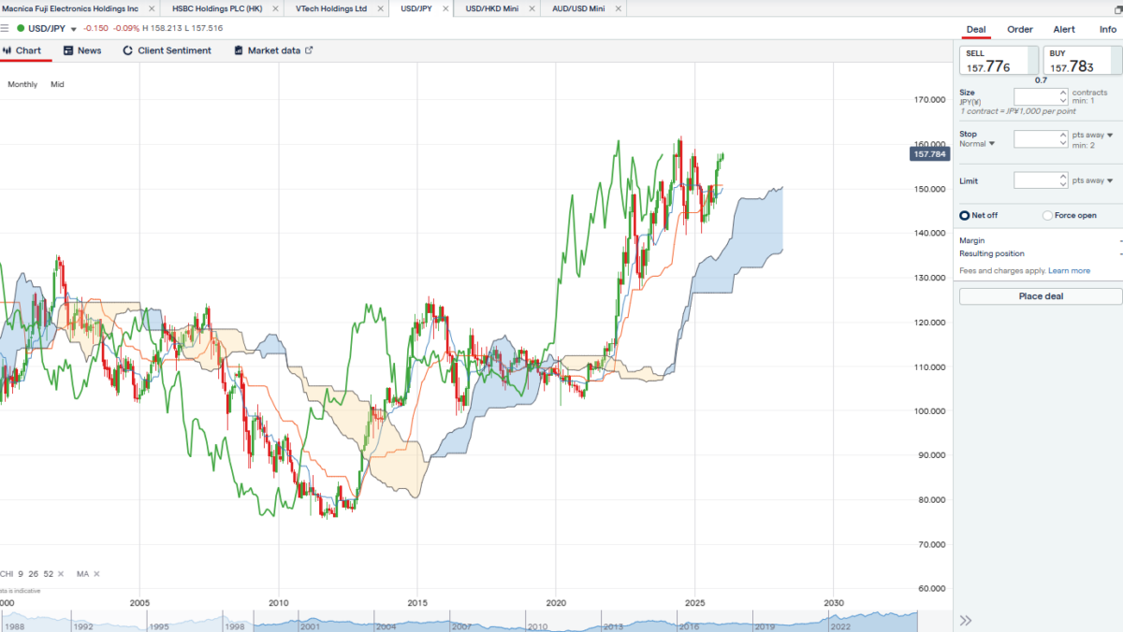Switch to the Order tab
Screen dimensions: 1123x632
(x=1019, y=29)
